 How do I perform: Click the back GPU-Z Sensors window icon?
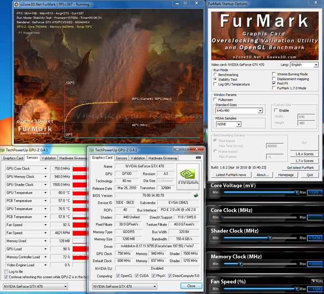coord(3,150)
